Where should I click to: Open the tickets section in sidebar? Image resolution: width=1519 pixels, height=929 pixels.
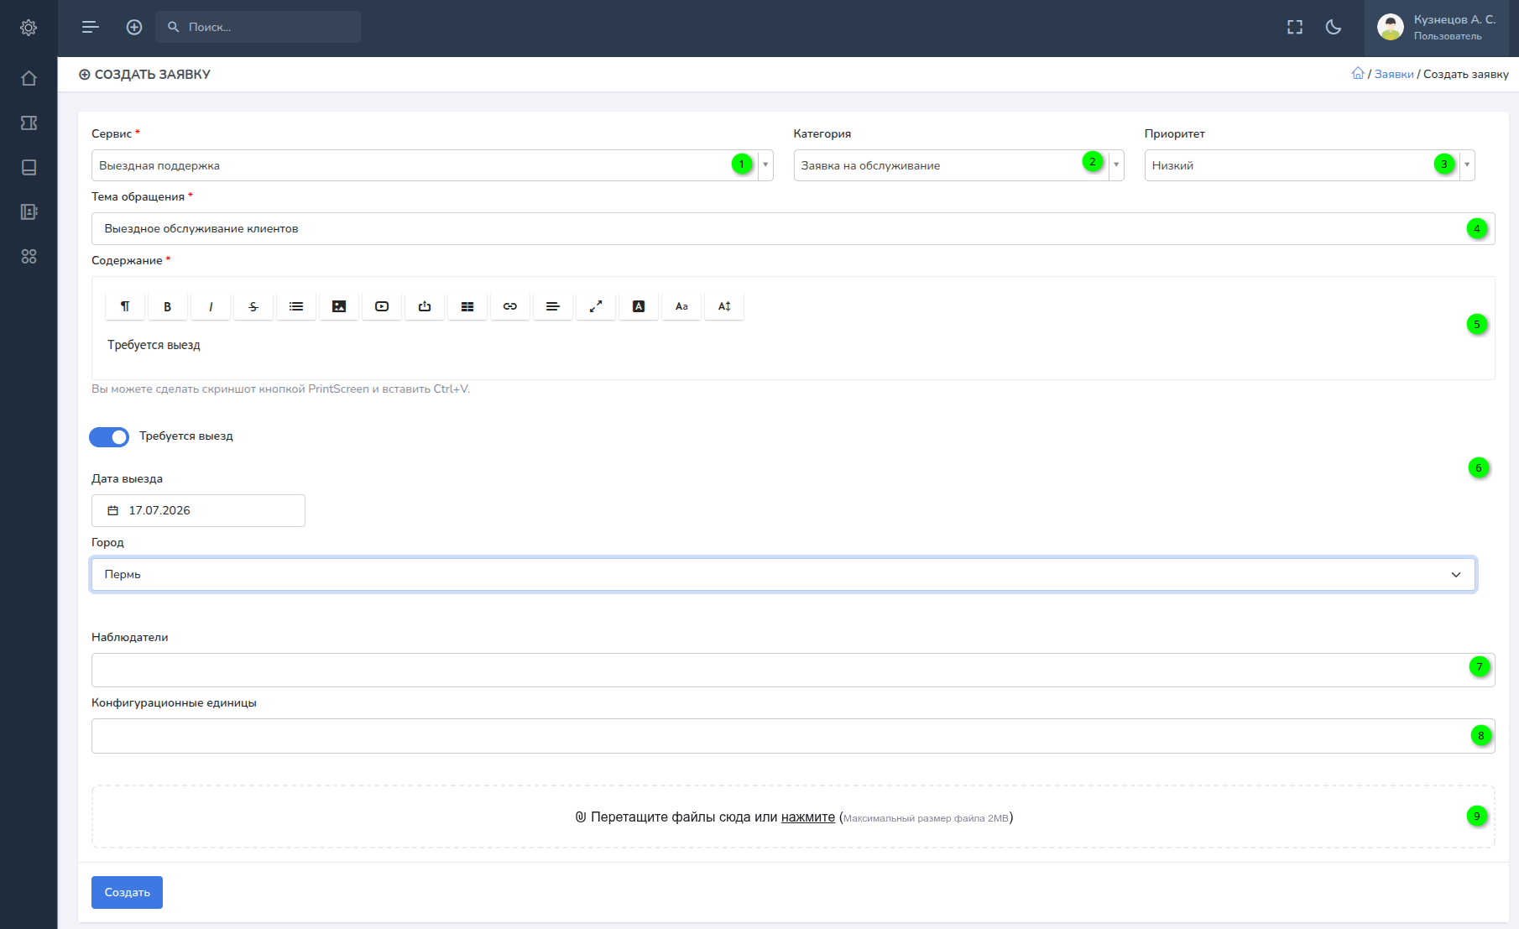tap(29, 123)
